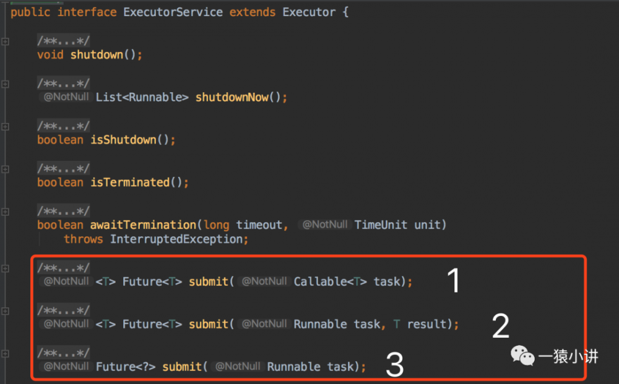619x384 pixels.
Task: Click @NotNull hint before TimeUnit unit
Action: point(325,224)
